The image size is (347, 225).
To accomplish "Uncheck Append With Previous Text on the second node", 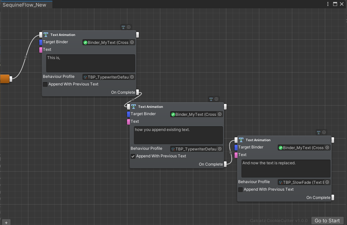I will click(x=133, y=156).
